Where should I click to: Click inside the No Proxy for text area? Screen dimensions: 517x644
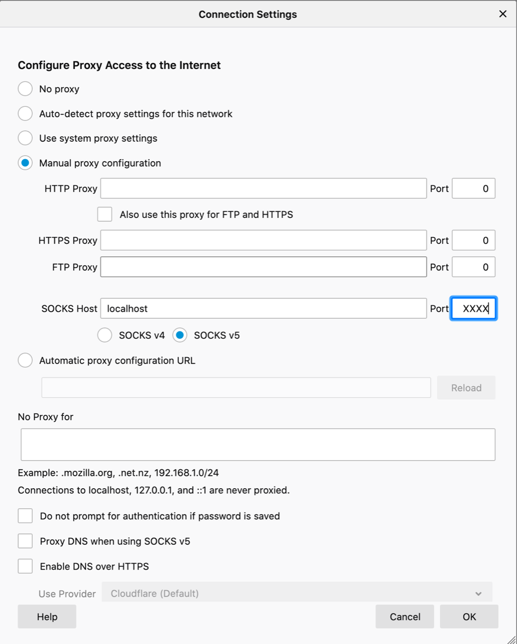tap(257, 444)
